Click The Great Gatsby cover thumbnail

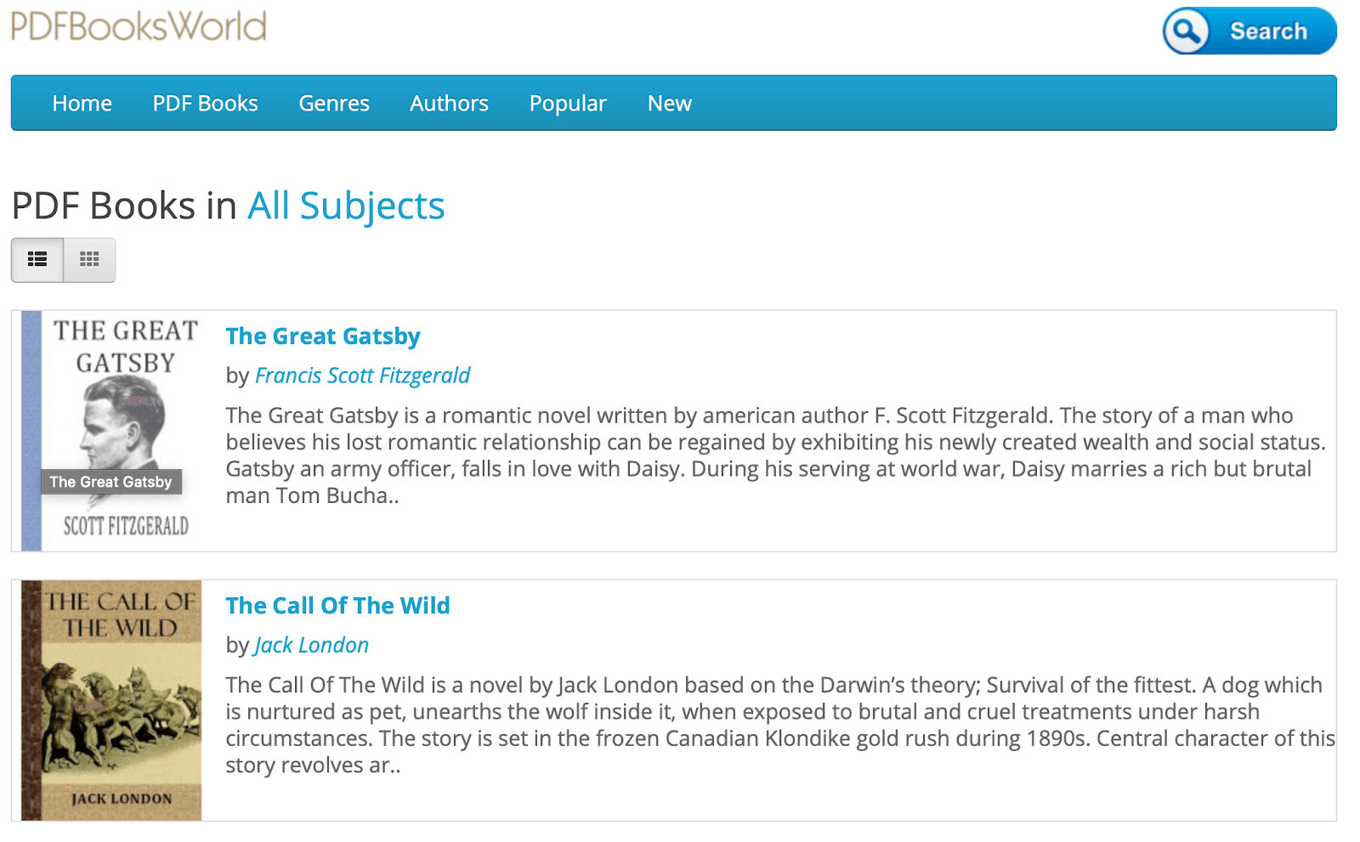point(111,431)
